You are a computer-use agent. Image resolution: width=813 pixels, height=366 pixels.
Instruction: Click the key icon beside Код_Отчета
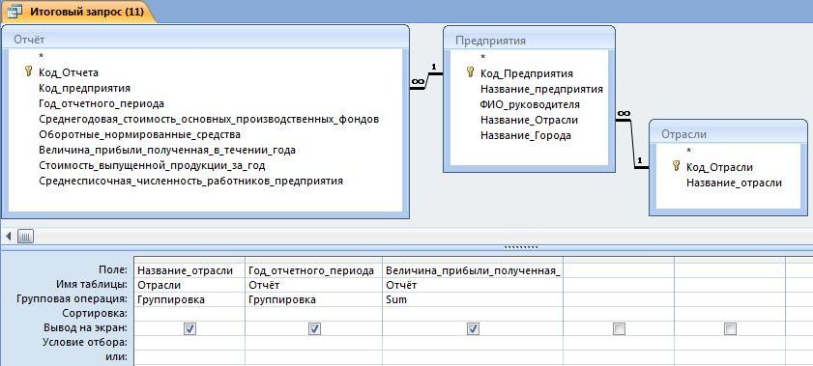point(28,71)
